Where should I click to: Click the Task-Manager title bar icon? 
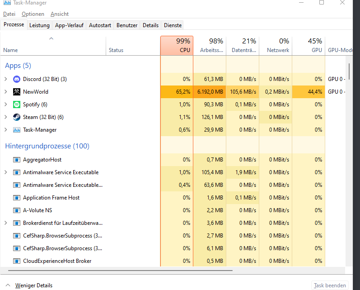pyautogui.click(x=7, y=3)
